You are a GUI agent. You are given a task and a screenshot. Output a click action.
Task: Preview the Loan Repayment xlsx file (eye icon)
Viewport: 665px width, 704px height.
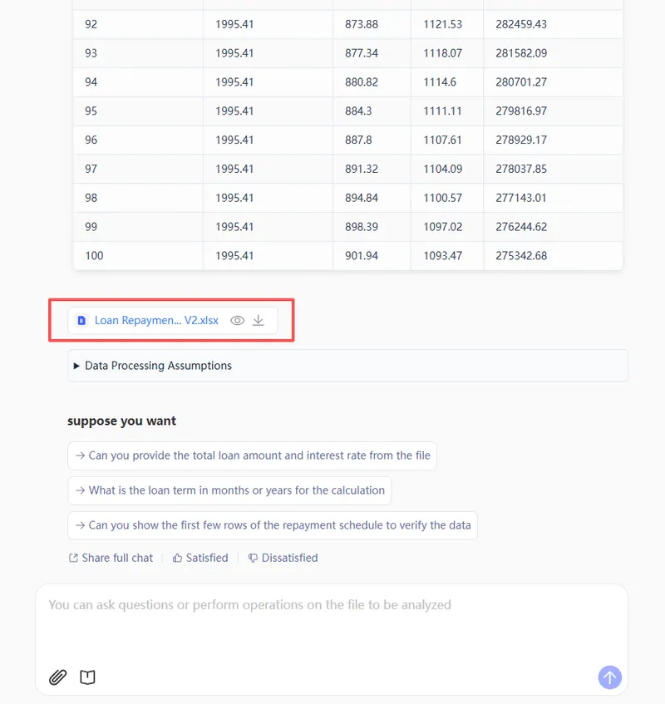point(238,320)
